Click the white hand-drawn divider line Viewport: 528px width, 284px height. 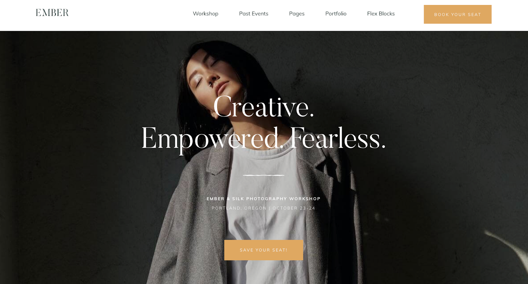tap(263, 175)
